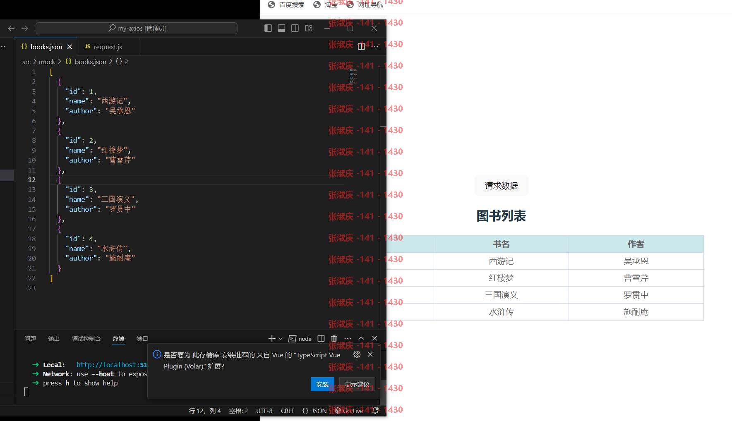Kill terminal with the trash icon

(x=334, y=338)
